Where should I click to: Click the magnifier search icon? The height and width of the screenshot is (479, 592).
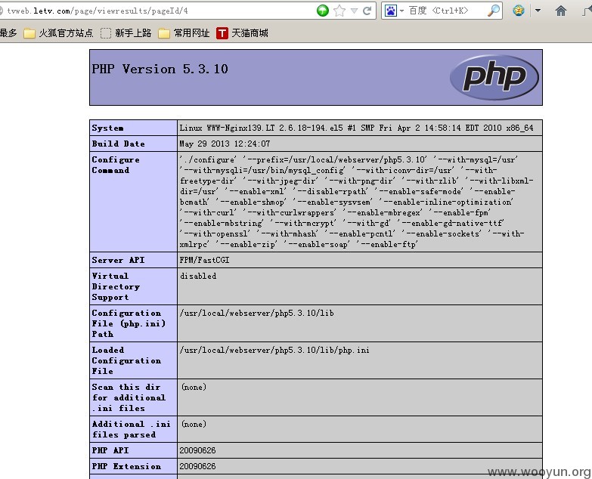coord(494,11)
